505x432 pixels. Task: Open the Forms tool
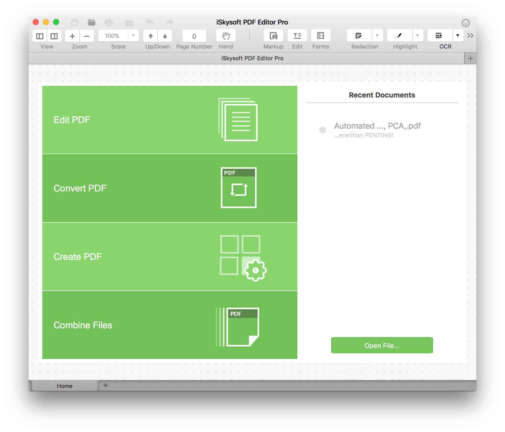[x=321, y=36]
